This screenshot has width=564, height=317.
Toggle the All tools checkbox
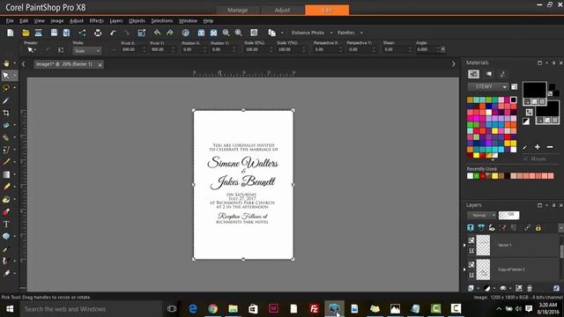[525, 158]
